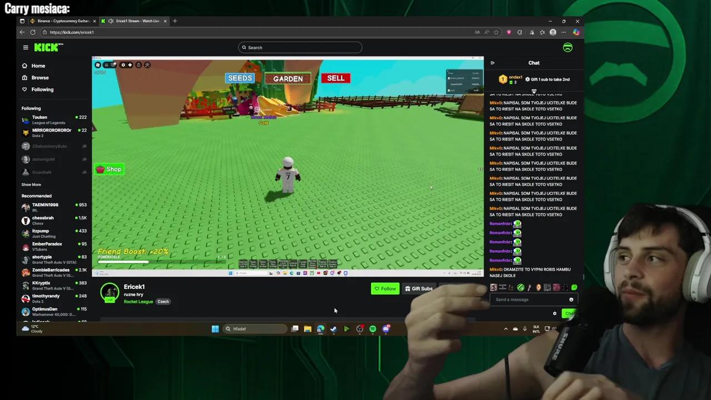Open Microsoft Edge taskbar icon

tap(321, 329)
